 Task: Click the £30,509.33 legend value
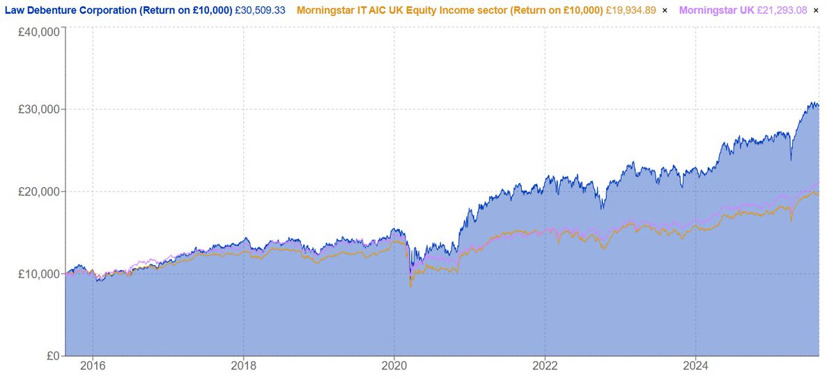click(x=260, y=10)
